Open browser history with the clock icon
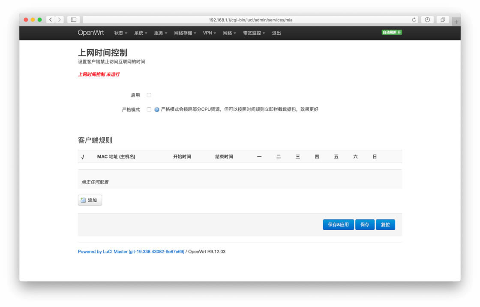 [x=427, y=19]
